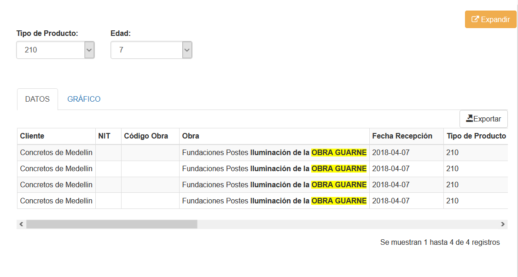Click third row's 210 product type cell

click(452, 185)
